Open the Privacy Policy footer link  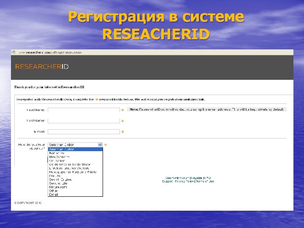(x=185, y=182)
